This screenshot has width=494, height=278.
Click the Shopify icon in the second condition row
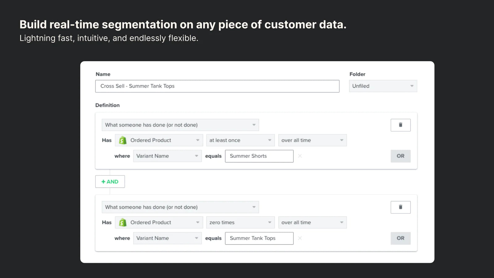pyautogui.click(x=122, y=222)
